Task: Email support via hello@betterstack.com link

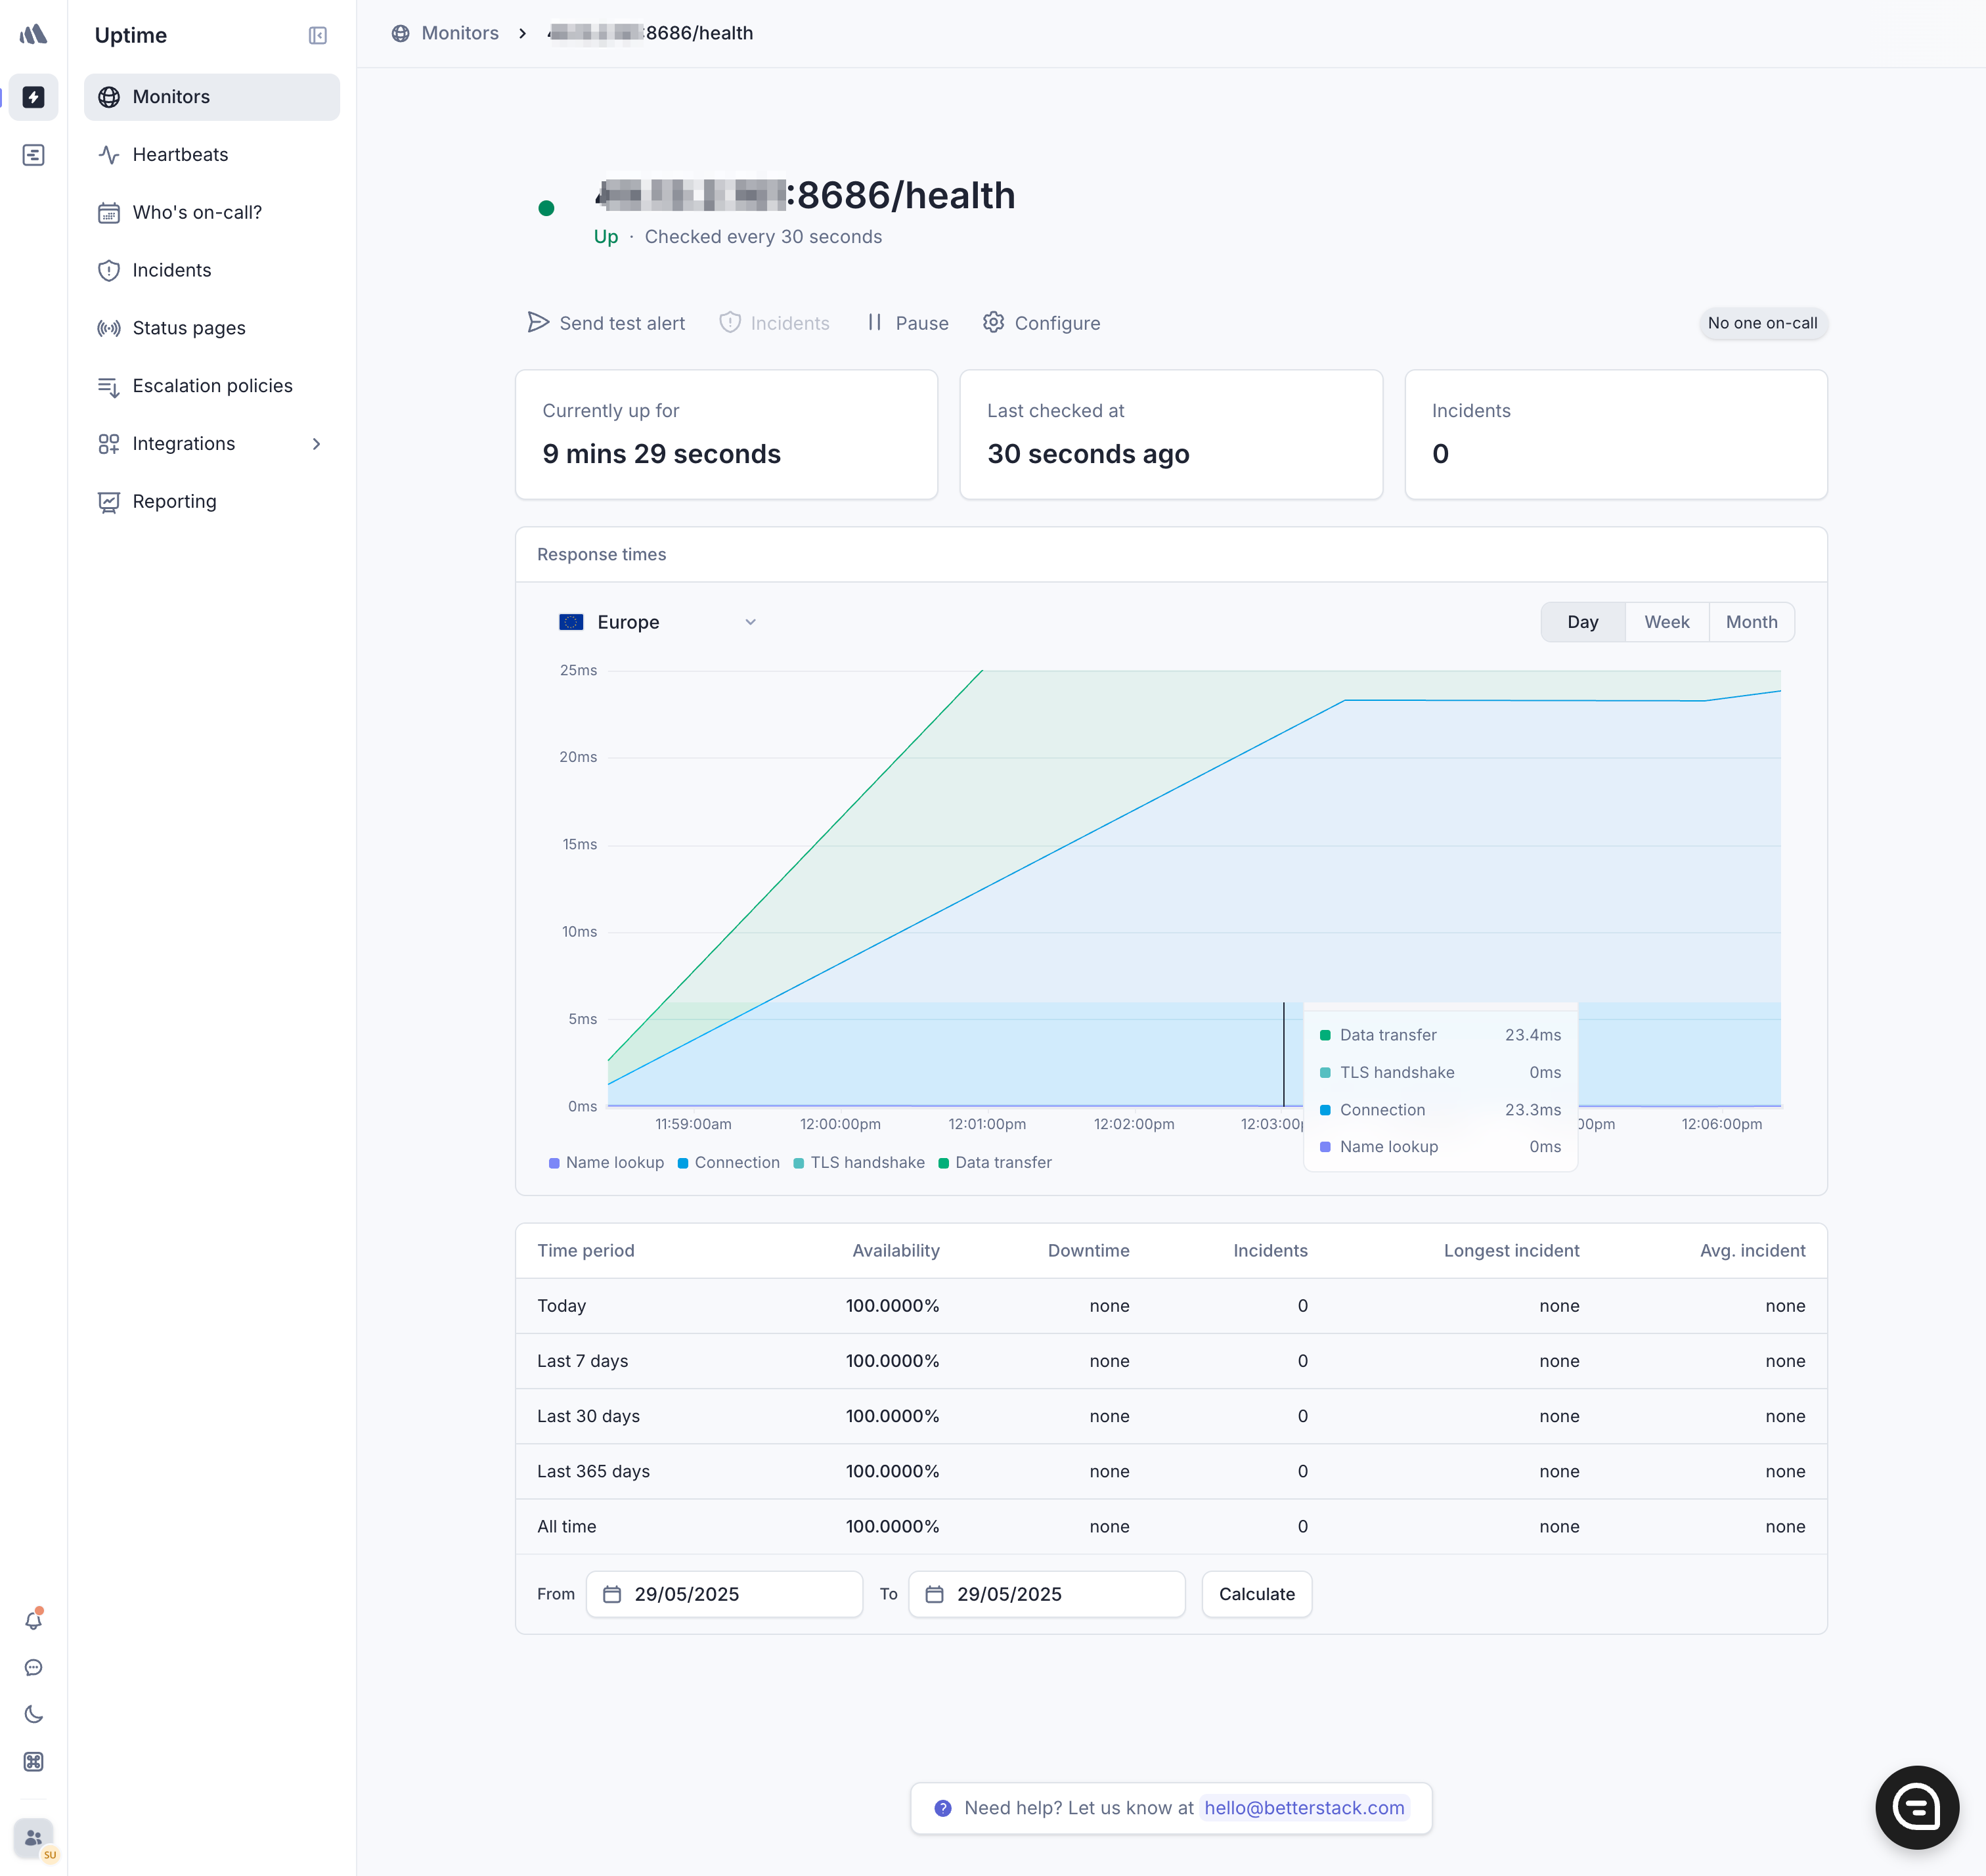Action: pyautogui.click(x=1305, y=1808)
